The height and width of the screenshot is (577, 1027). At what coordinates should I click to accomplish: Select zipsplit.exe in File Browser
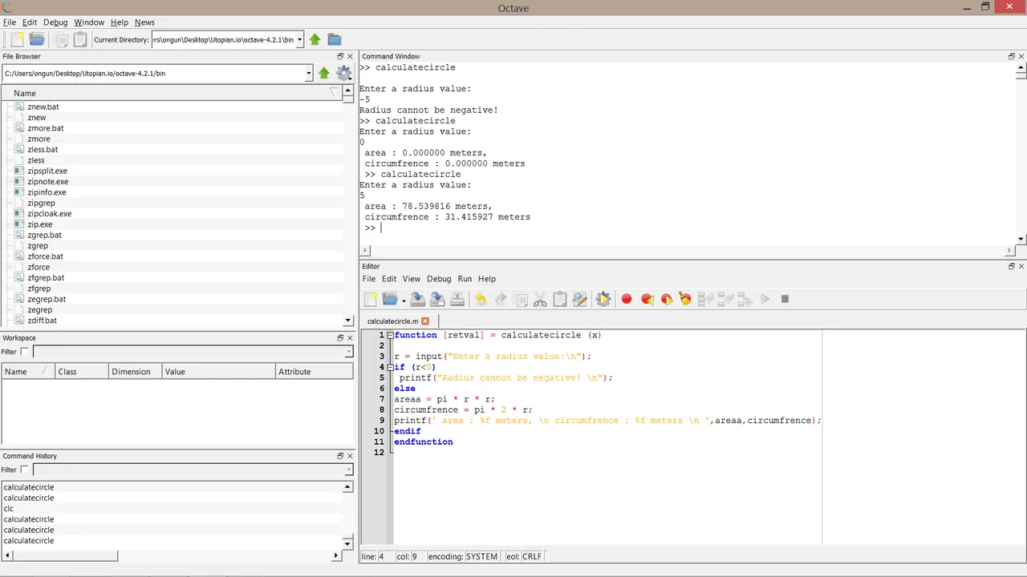[x=47, y=171]
